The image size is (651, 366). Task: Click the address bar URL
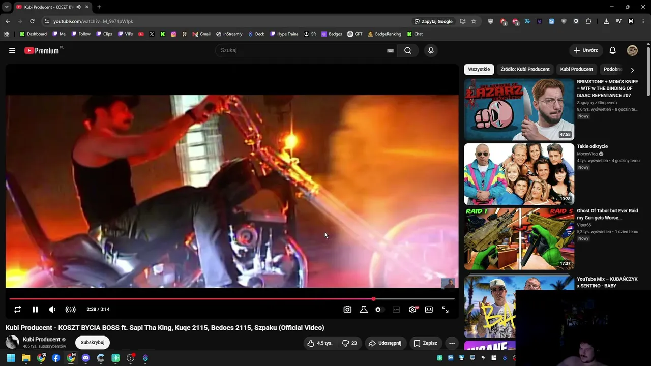pos(93,21)
